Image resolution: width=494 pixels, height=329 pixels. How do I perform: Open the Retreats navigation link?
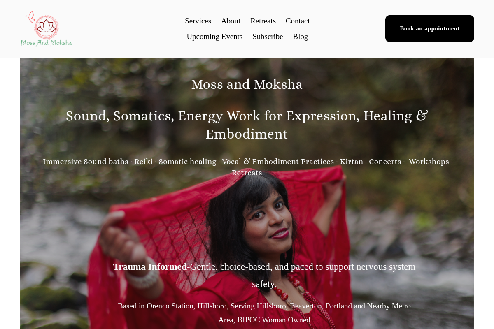(263, 21)
